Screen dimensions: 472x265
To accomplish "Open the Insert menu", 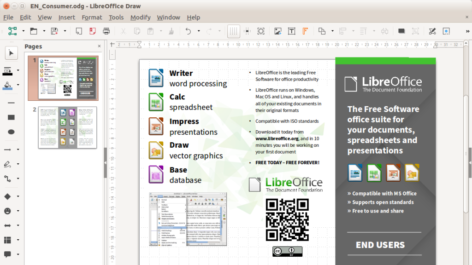I will click(66, 17).
